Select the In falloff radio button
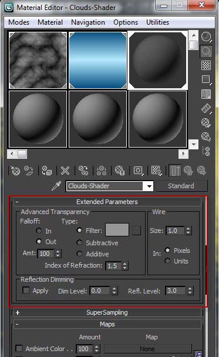This screenshot has height=357, width=219. (x=39, y=231)
